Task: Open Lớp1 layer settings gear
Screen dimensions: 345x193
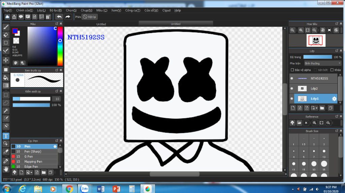Action: (334, 99)
